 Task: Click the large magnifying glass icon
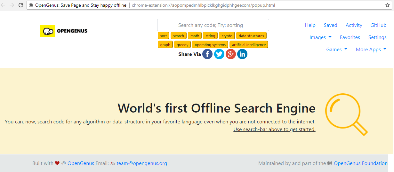(x=346, y=114)
